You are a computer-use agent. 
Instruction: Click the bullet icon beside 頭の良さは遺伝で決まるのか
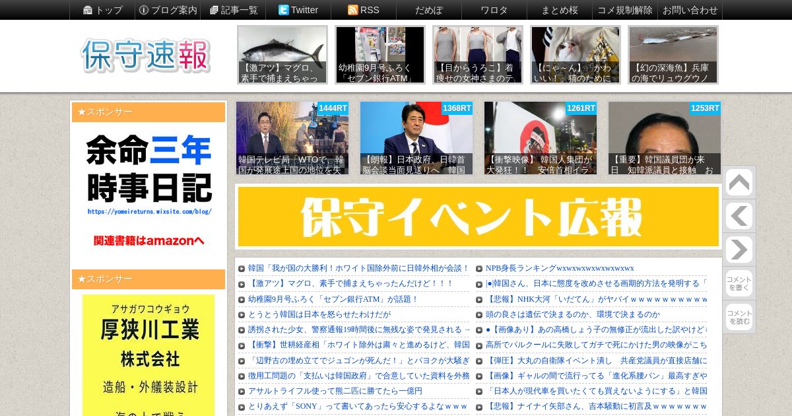(x=479, y=315)
